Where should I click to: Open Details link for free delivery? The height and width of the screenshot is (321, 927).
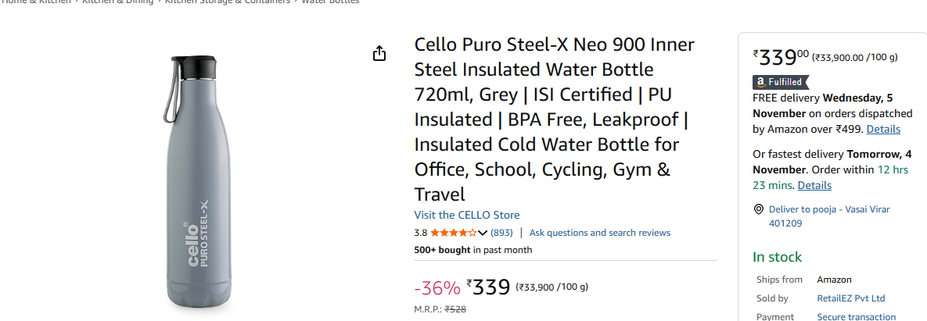[883, 129]
